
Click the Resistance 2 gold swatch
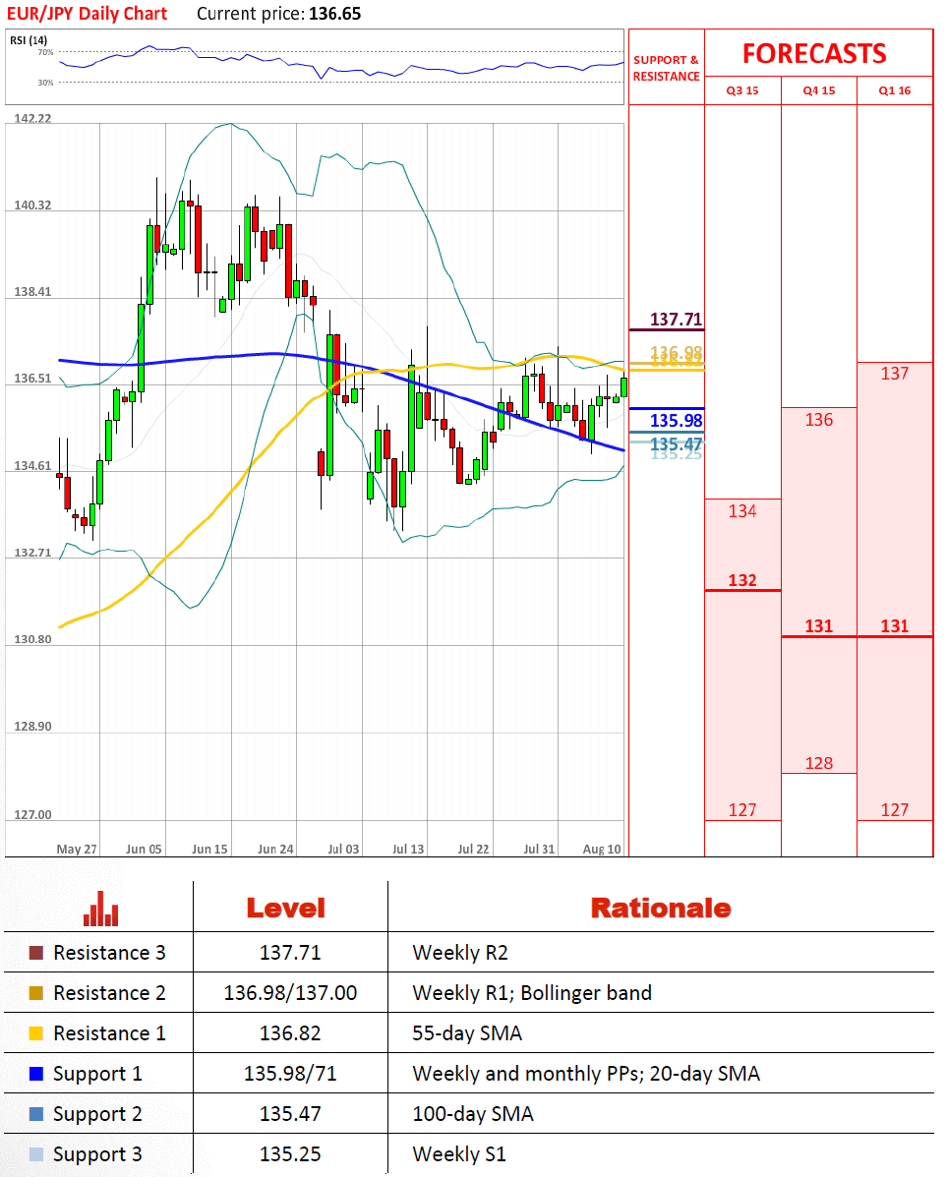(x=36, y=993)
